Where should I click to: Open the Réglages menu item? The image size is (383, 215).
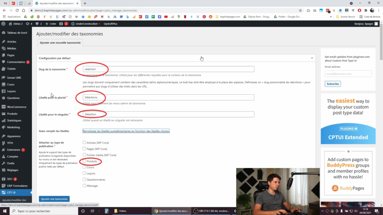tap(13, 170)
